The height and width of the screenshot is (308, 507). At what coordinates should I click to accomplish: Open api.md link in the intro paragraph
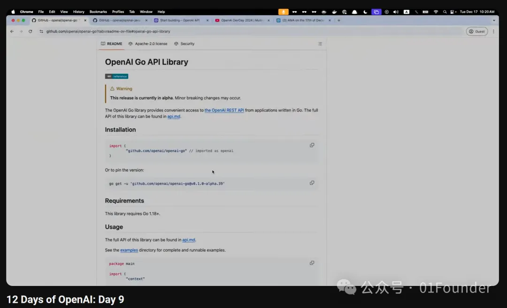[x=174, y=116]
